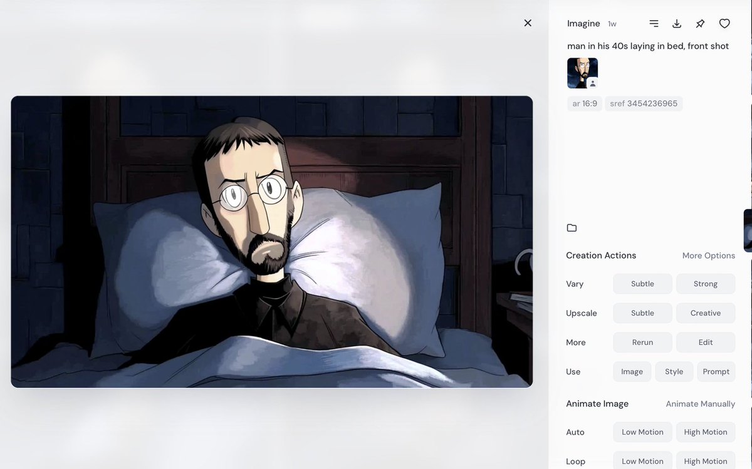Viewport: 752px width, 469px height.
Task: Open the sort and filter options
Action: (654, 23)
